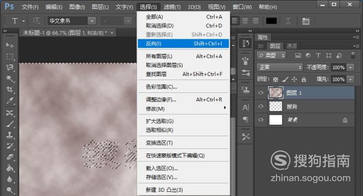Align text right
This screenshot has width=363, height=196.
click(x=255, y=21)
